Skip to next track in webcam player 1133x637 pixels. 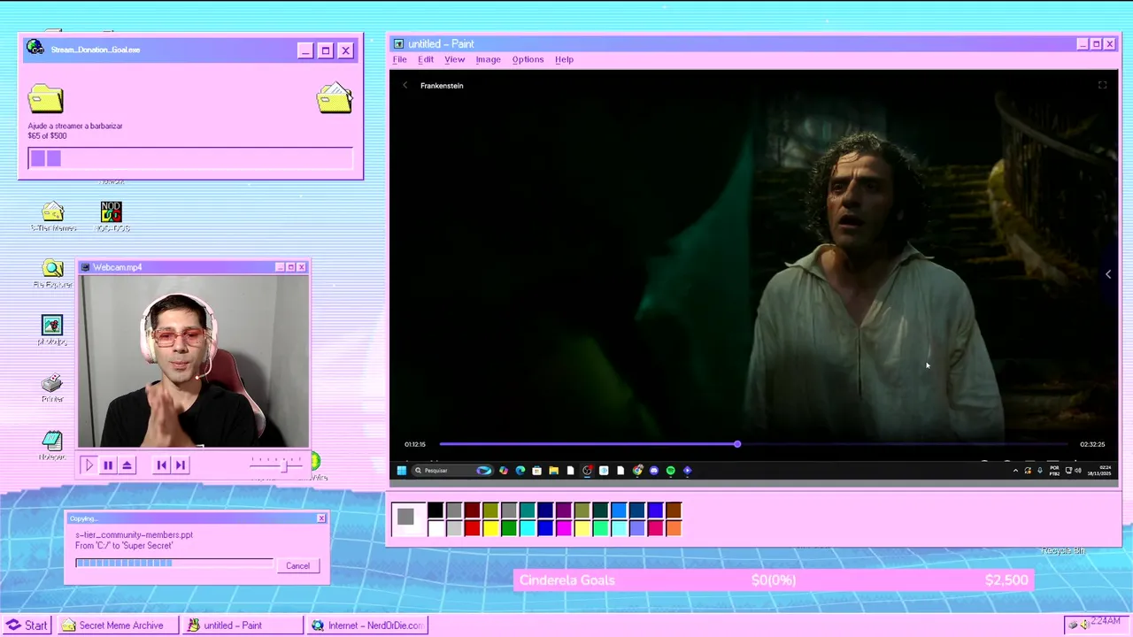point(181,464)
